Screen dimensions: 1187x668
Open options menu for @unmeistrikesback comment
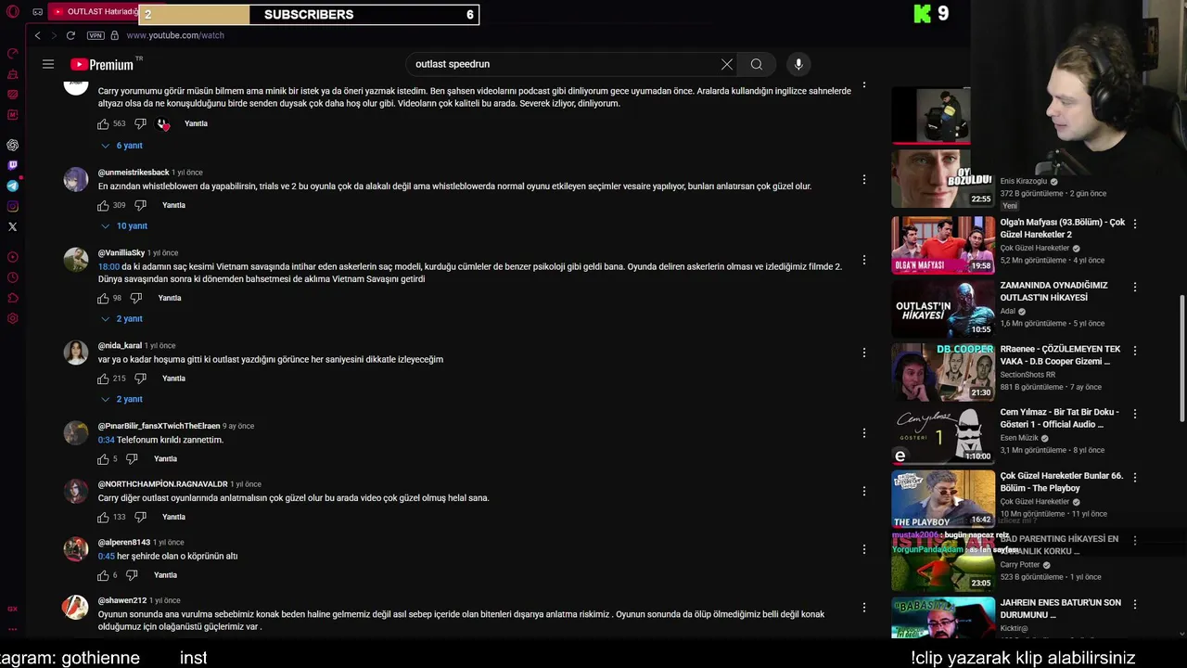pos(863,179)
